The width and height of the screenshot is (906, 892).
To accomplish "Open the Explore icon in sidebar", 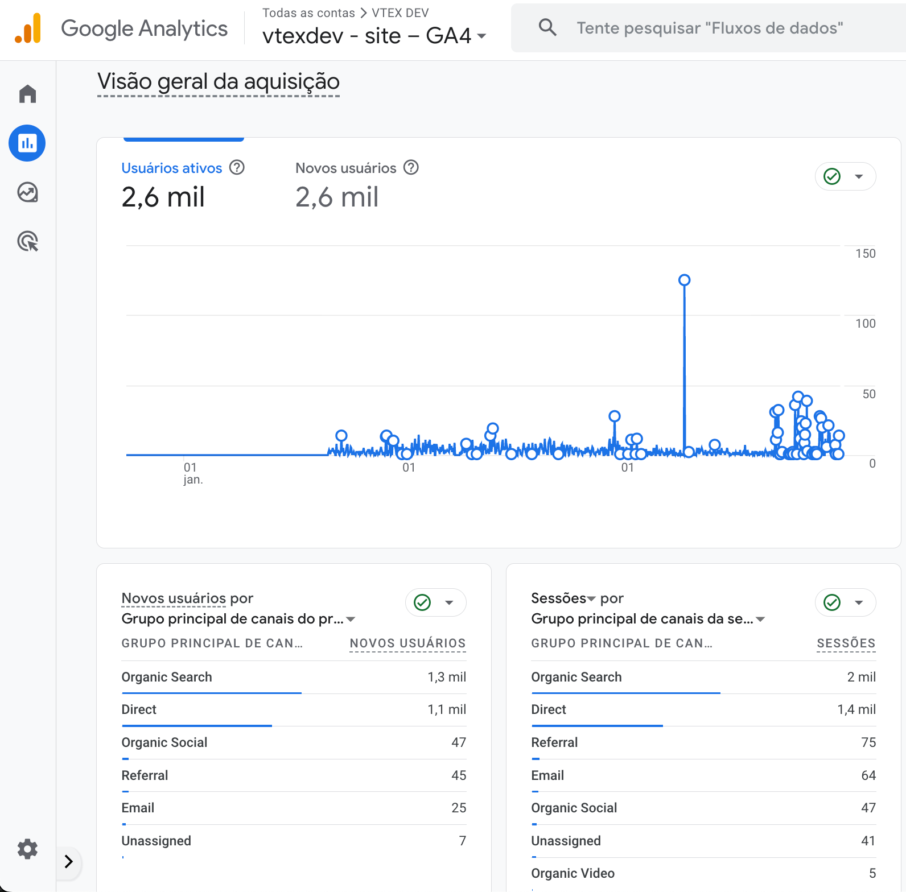I will point(27,193).
